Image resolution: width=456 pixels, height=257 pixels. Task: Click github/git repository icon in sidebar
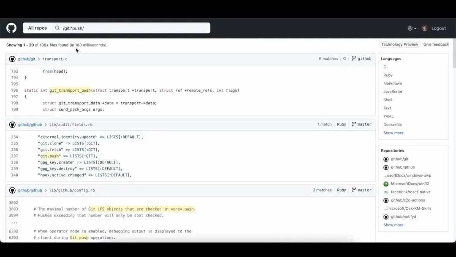[x=386, y=159]
